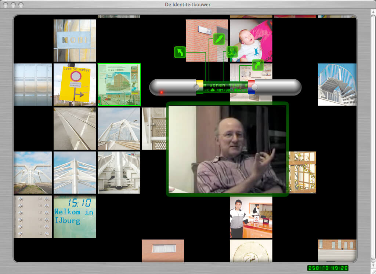The height and width of the screenshot is (274, 376).
Task: Select the baby photo thumbnail
Action: [x=251, y=40]
